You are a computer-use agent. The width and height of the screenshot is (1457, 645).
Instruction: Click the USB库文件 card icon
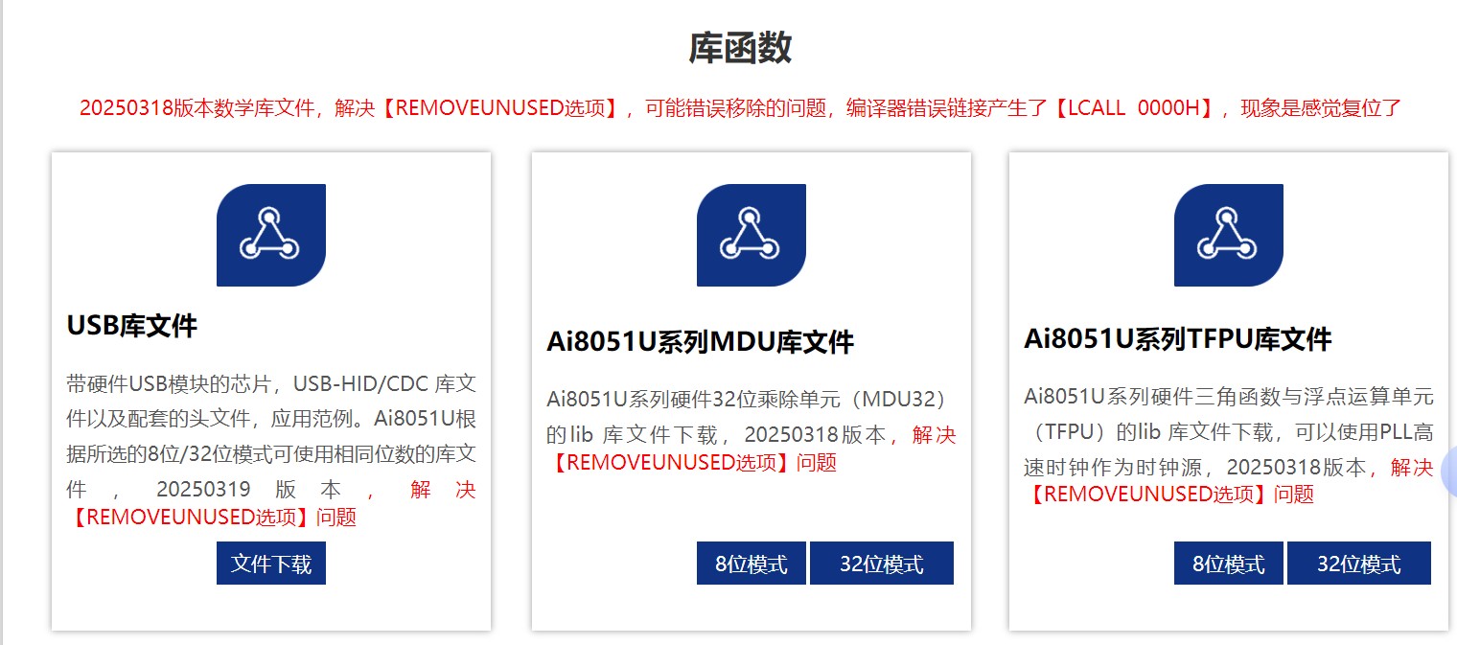271,235
